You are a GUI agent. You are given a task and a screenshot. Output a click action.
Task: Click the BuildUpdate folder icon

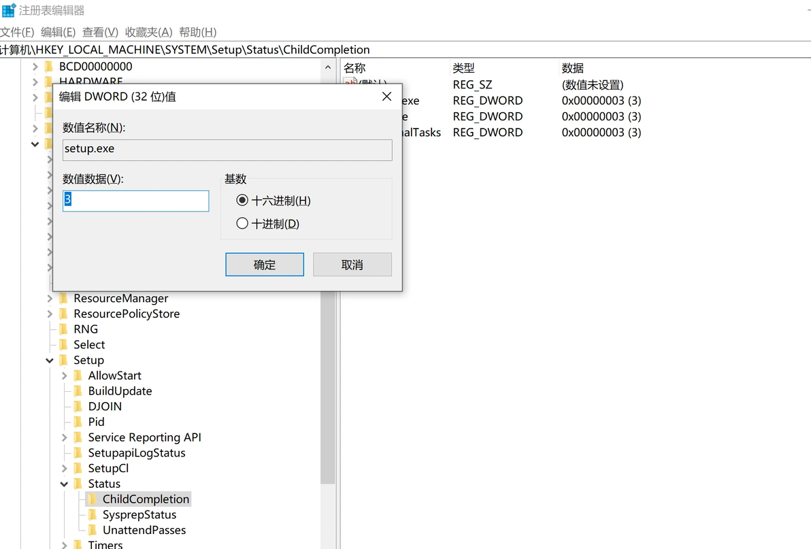click(78, 390)
